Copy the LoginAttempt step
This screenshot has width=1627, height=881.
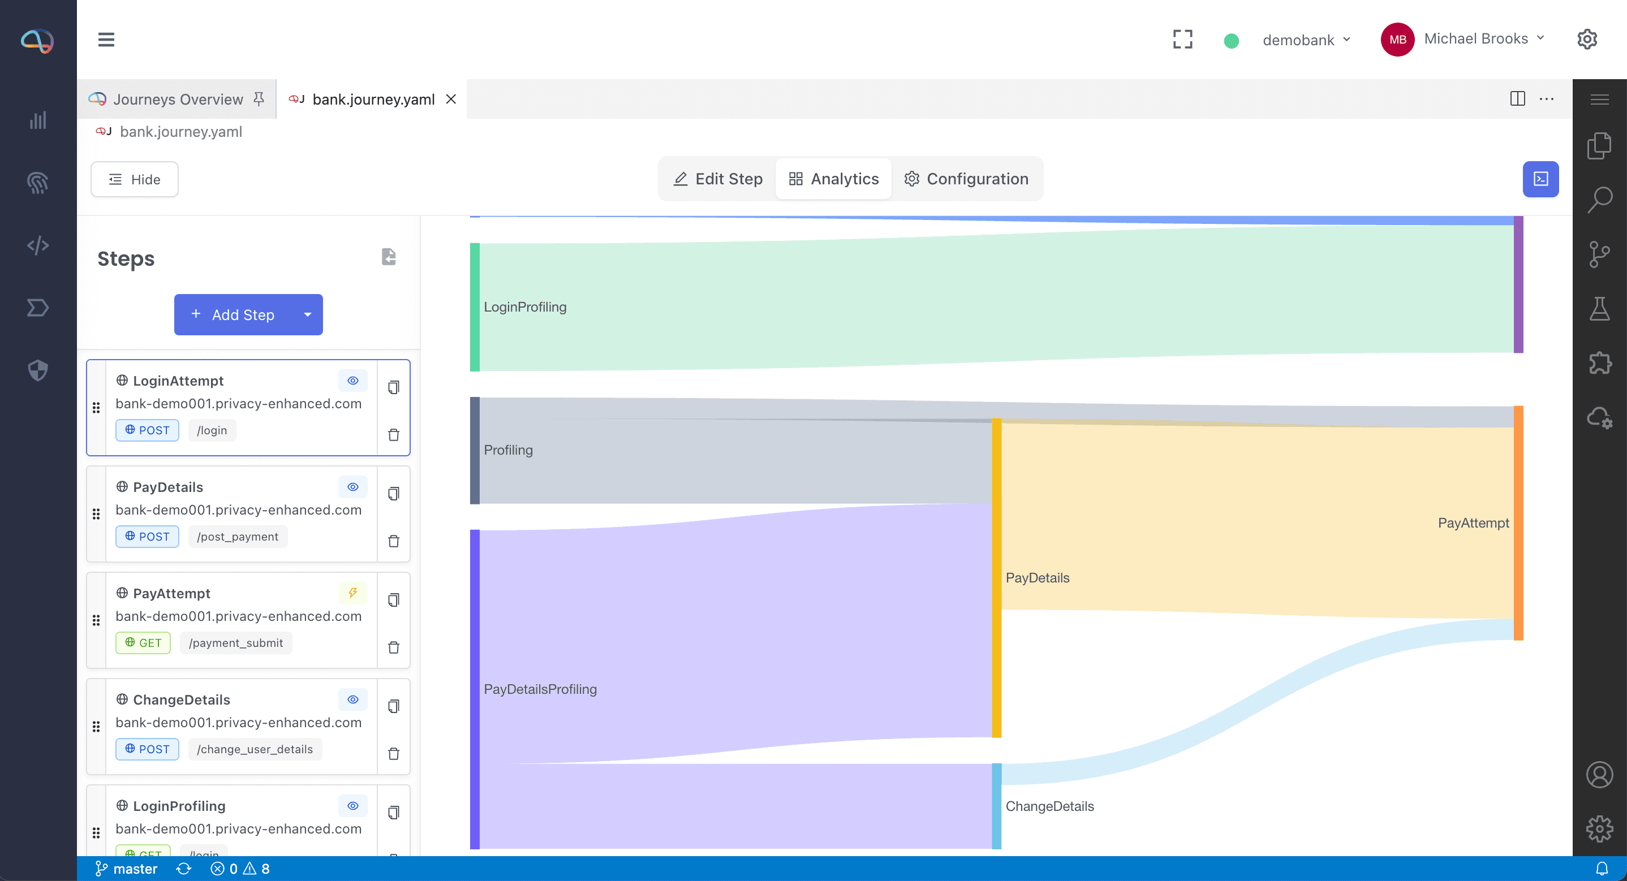click(x=394, y=387)
